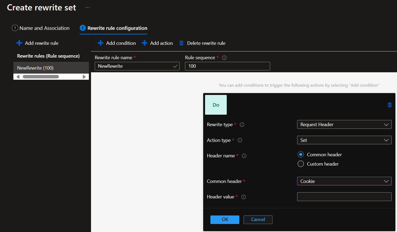Click the Create rewrite set title
This screenshot has height=232, width=397.
41,7
